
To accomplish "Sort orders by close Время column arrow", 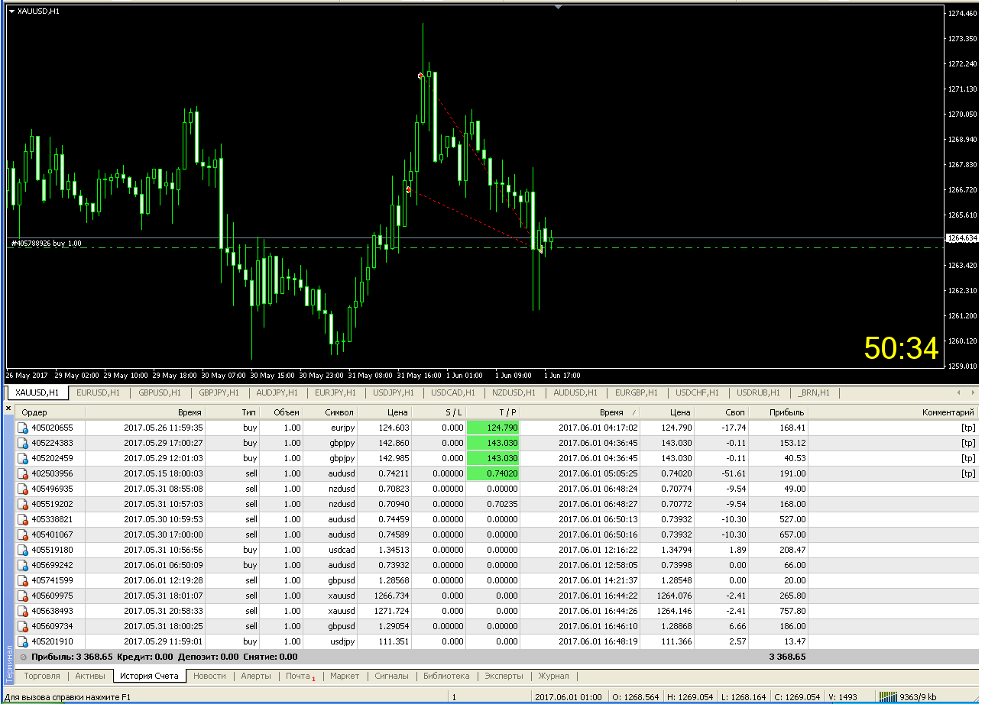I will coord(633,412).
